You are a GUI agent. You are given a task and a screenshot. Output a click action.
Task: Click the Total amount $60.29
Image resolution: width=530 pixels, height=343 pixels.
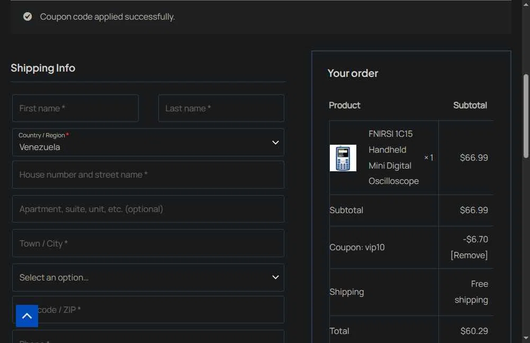474,331
